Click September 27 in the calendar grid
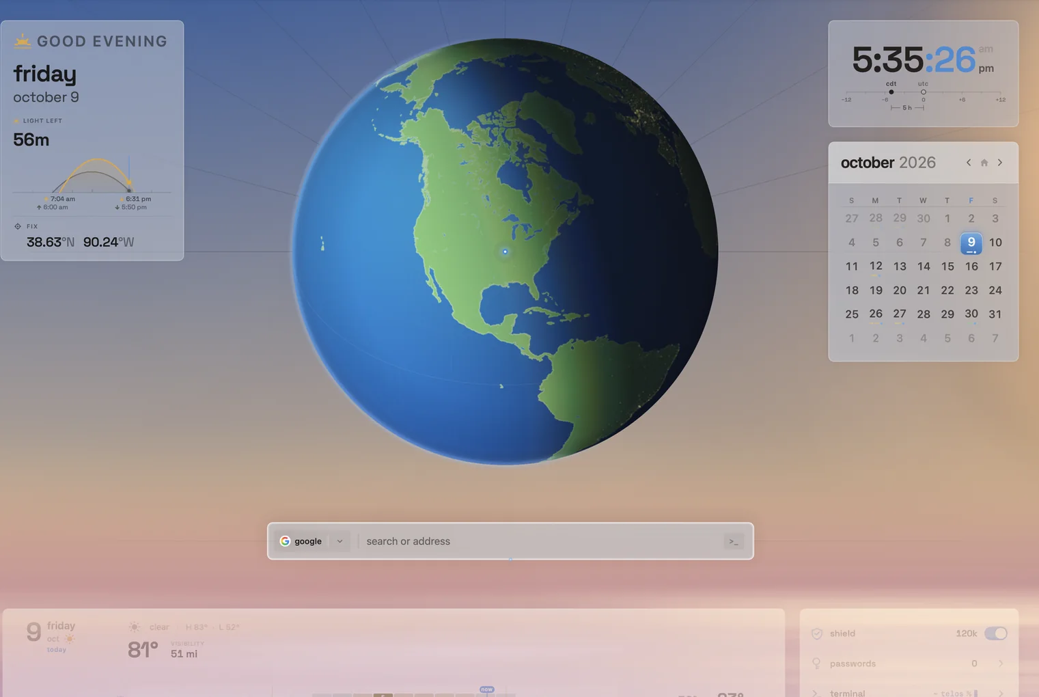 (x=852, y=219)
